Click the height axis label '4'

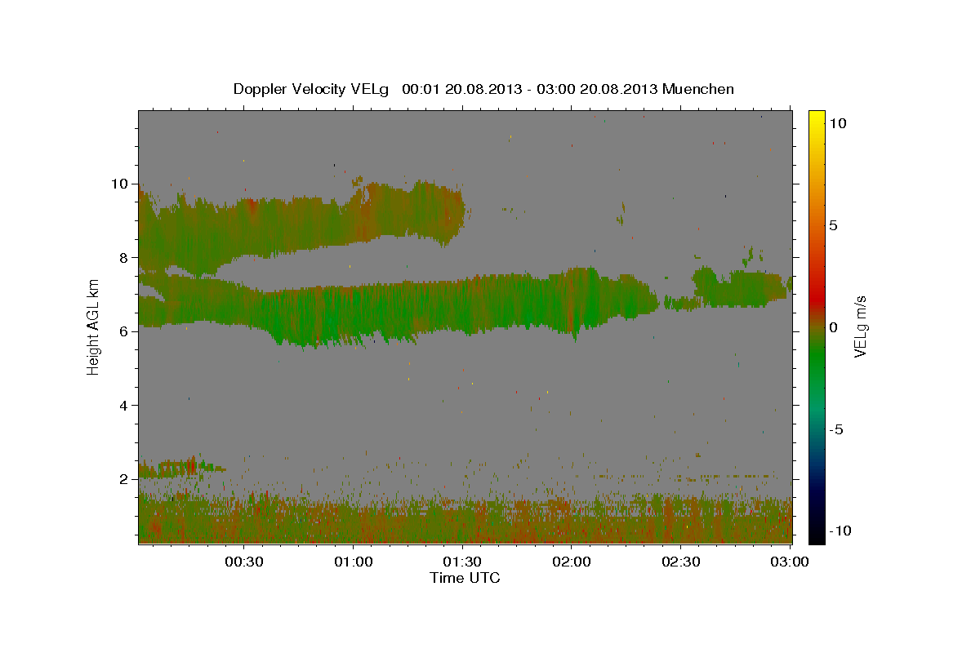pos(126,406)
